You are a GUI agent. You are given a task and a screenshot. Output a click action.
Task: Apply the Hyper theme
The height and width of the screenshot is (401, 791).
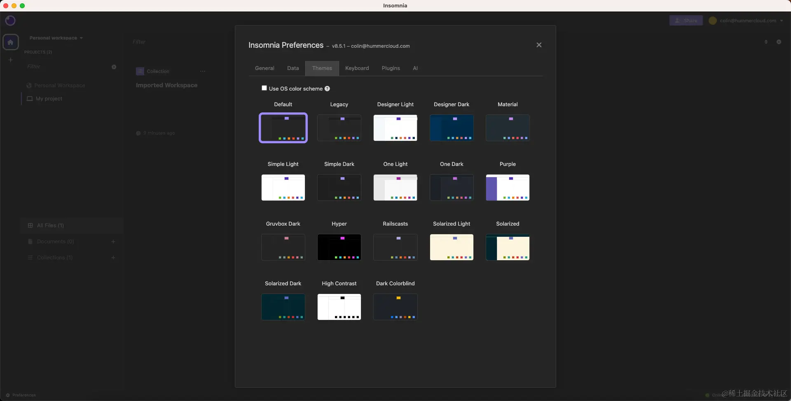point(339,247)
